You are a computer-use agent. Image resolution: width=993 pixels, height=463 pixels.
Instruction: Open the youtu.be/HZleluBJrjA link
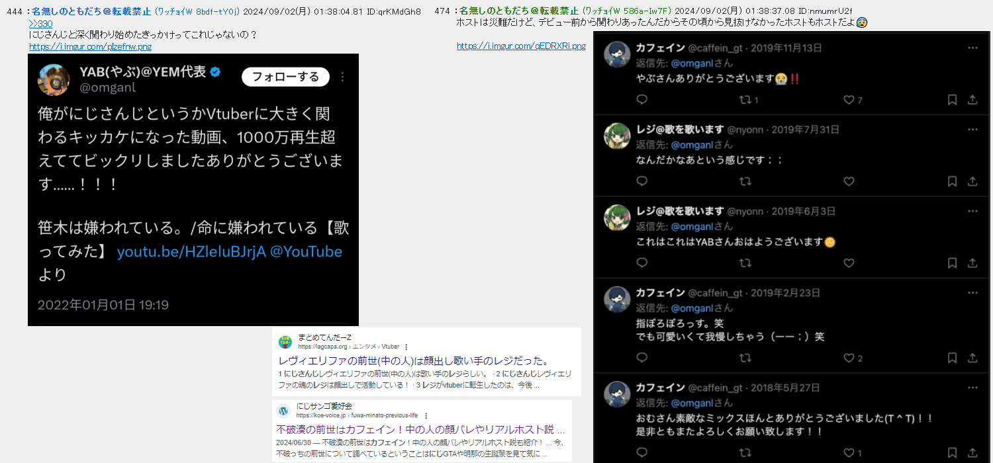[x=191, y=251]
